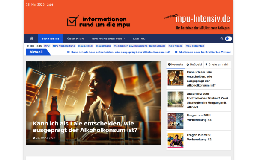Screen dimensions: 257x160
Task: Switch to the Bußgeld tab
Action: 194,64
